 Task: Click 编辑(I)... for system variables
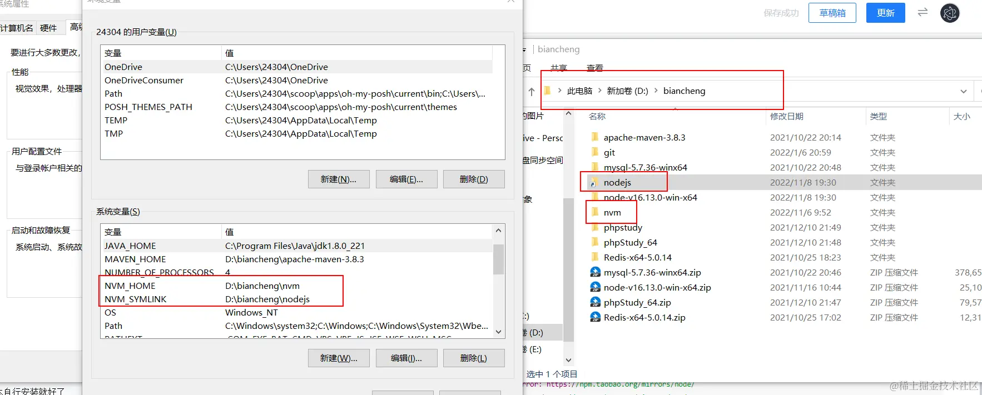(x=406, y=358)
